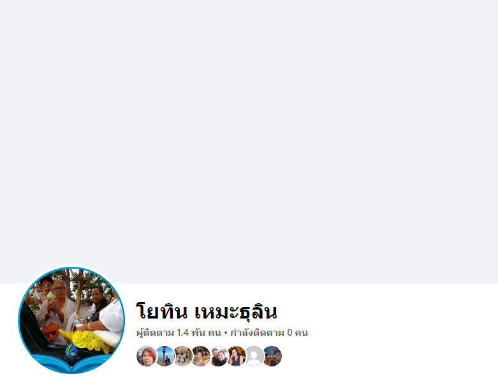Open the avatar with person in white outfit
498x383 pixels.
(182, 356)
